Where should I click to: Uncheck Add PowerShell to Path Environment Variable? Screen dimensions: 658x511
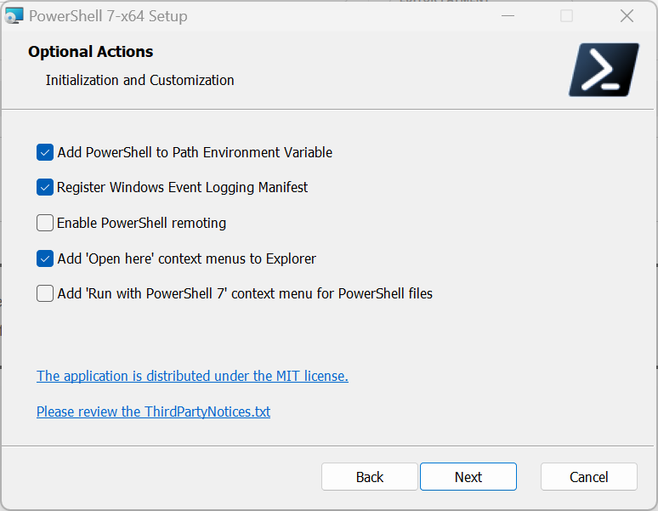[x=45, y=152]
